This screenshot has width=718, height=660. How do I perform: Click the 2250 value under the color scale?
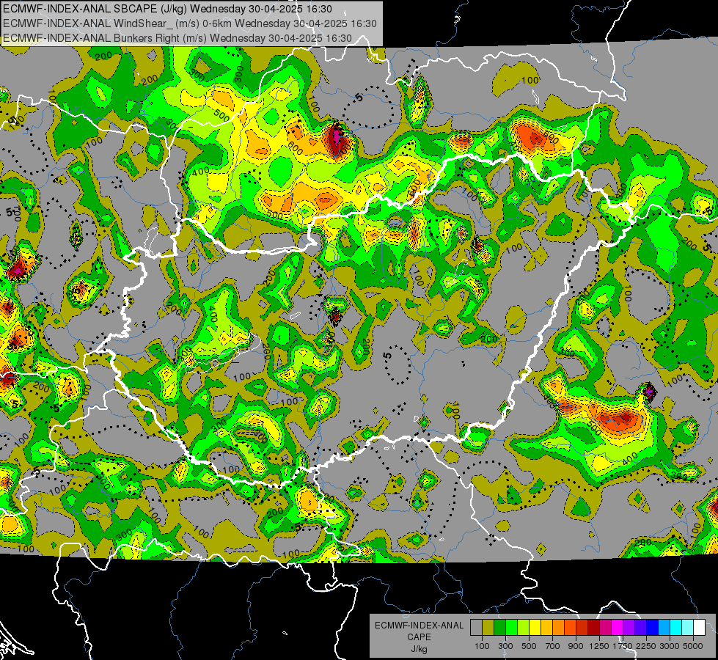point(646,646)
